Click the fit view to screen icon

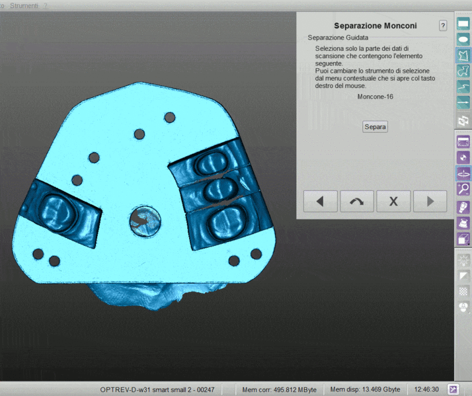click(463, 142)
